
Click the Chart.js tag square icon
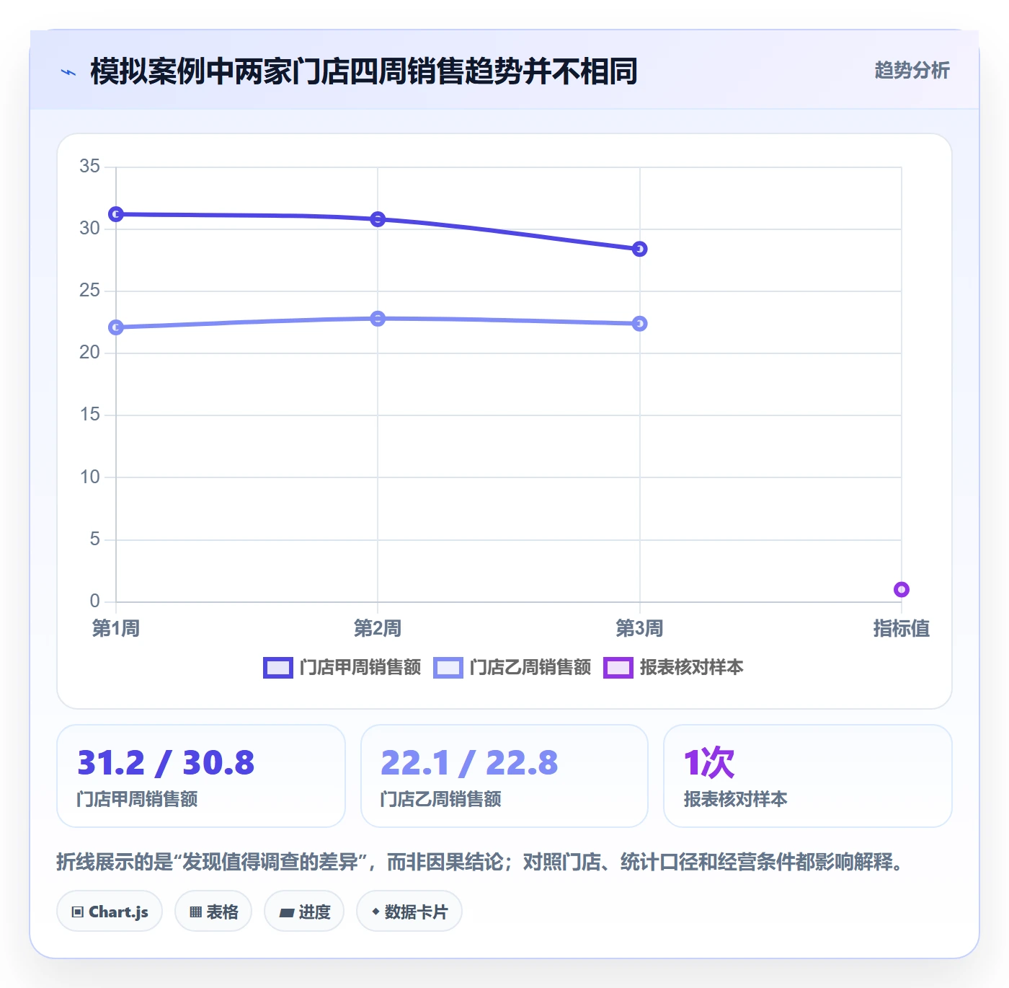tap(78, 912)
